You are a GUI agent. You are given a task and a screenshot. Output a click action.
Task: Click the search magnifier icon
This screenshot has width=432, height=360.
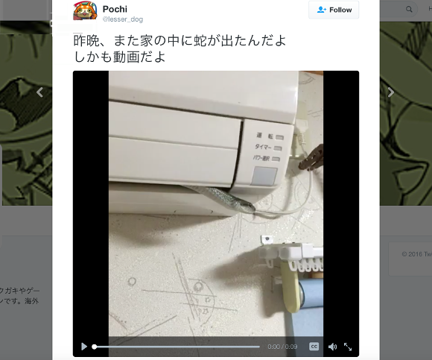pos(409,10)
